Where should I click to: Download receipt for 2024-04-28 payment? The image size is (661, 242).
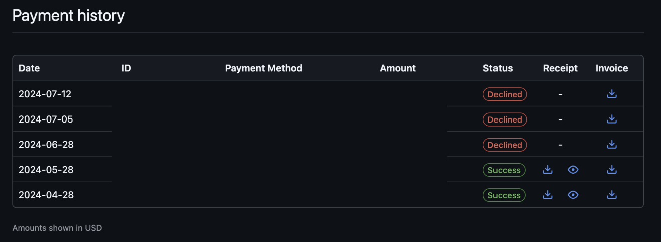click(x=548, y=195)
